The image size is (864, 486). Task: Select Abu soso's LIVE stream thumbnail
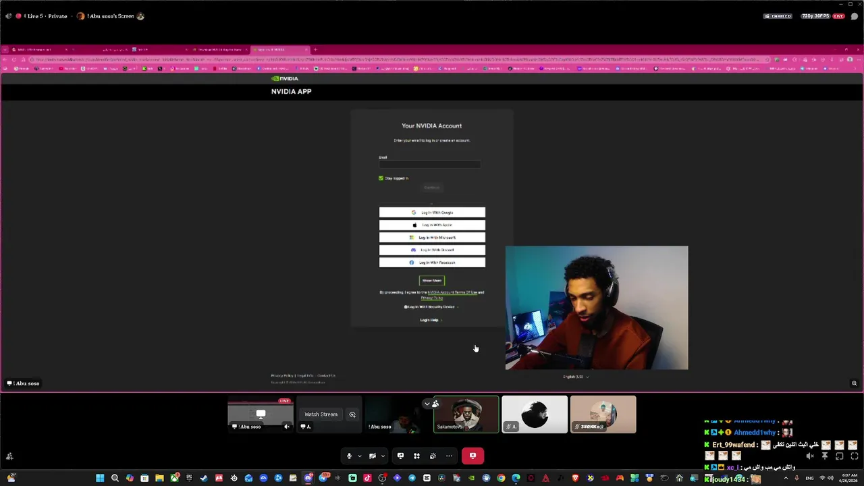coord(261,414)
